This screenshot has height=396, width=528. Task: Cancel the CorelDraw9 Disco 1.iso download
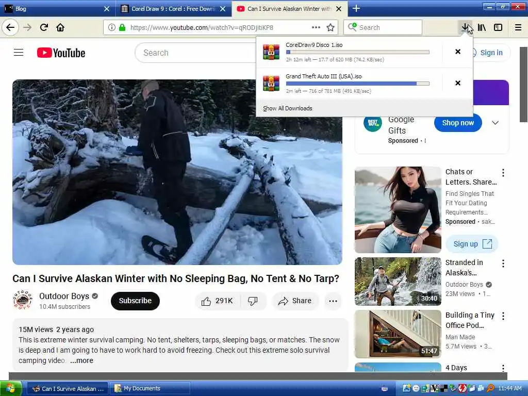pos(458,52)
